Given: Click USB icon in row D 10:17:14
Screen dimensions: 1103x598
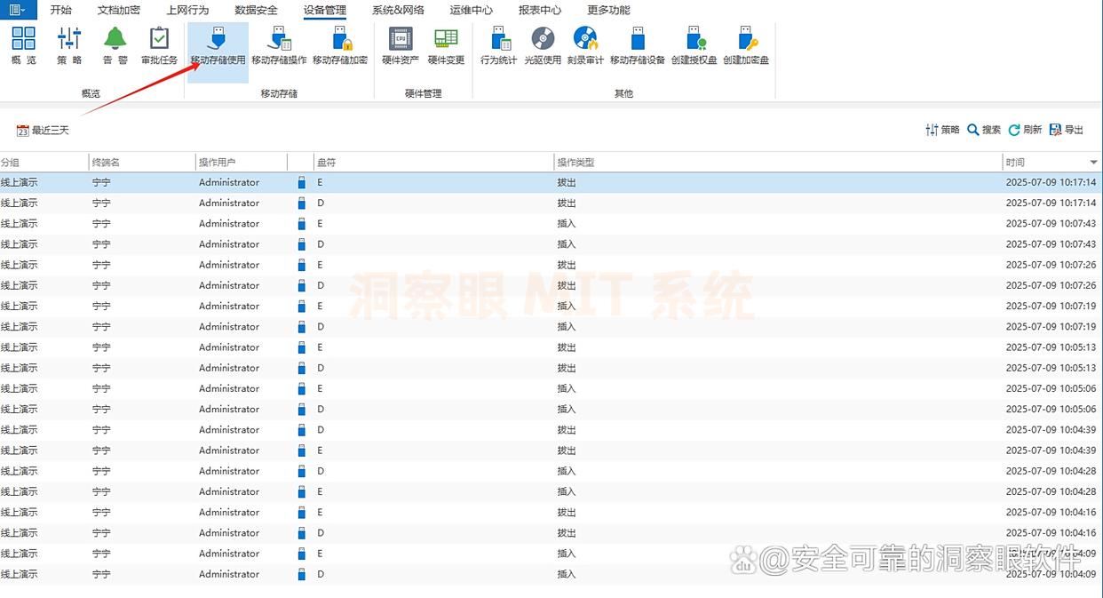Looking at the screenshot, I should point(301,203).
